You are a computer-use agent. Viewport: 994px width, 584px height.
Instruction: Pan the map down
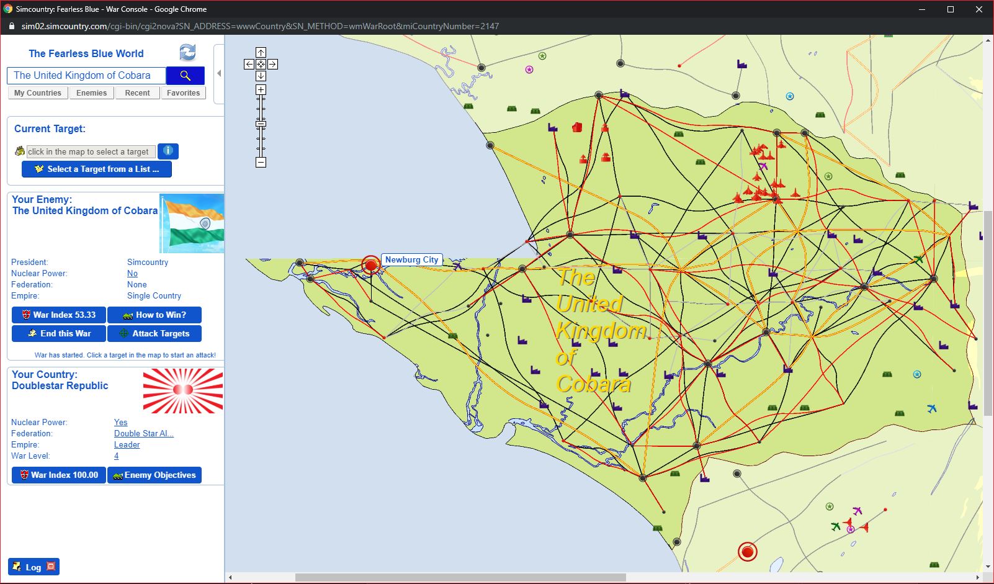(261, 76)
